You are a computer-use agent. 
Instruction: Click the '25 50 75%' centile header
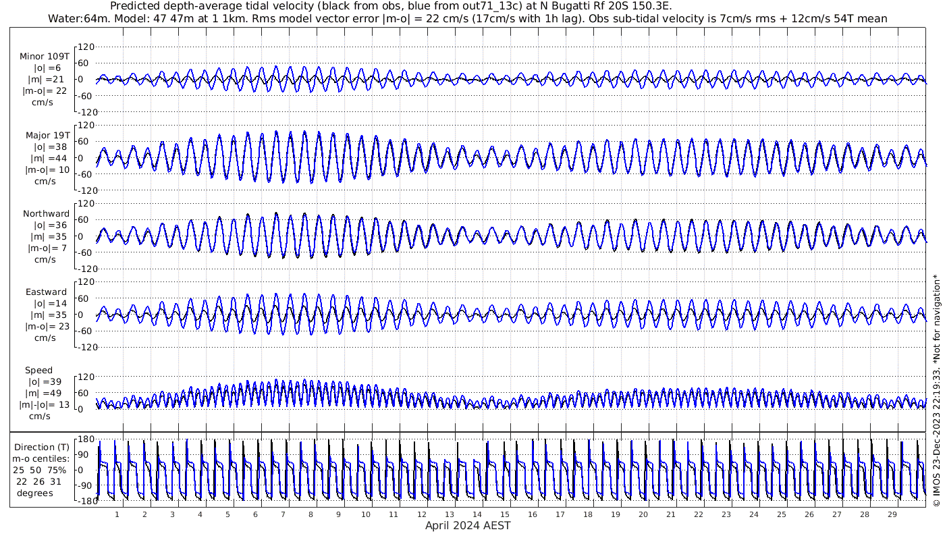click(x=39, y=470)
